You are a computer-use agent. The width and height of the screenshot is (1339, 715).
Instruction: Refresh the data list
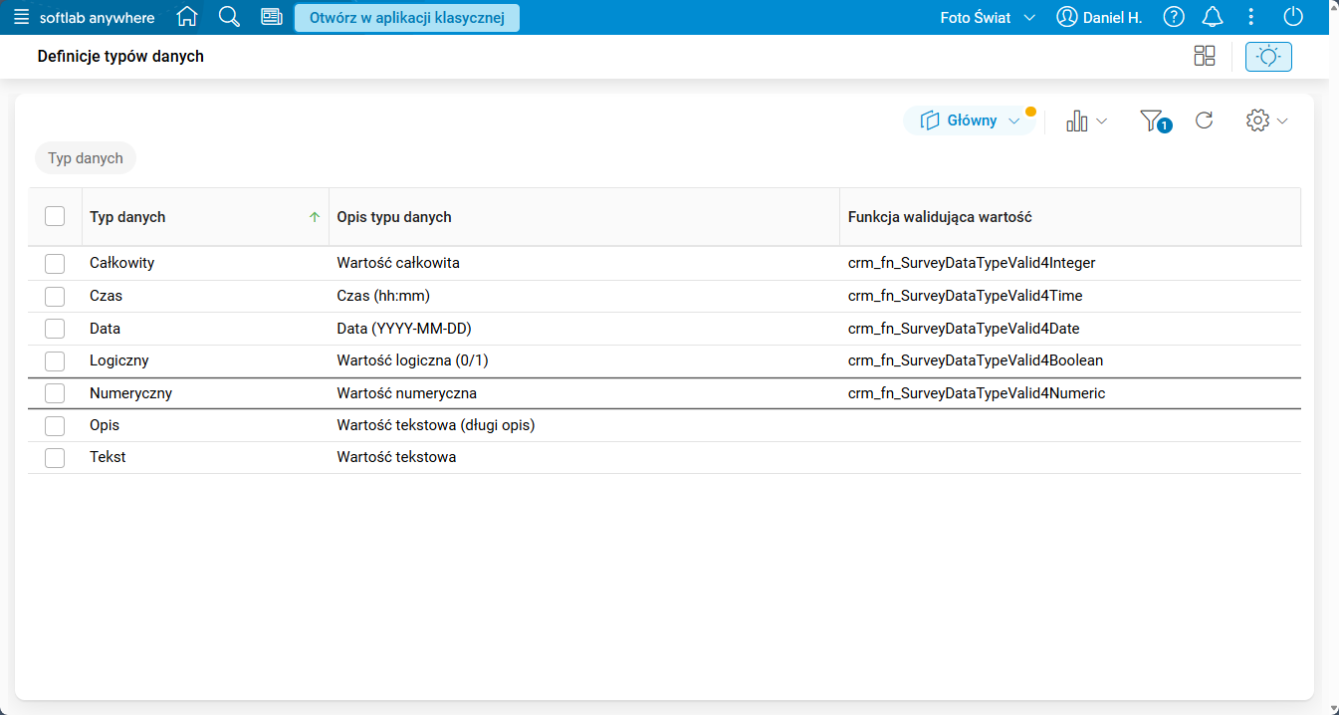1204,120
